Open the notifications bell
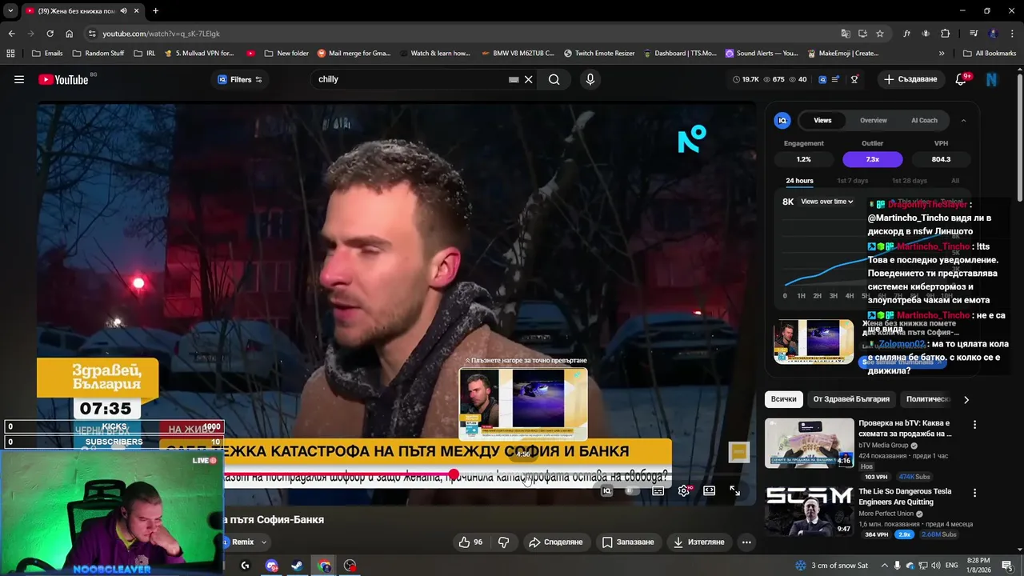The width and height of the screenshot is (1024, 576). 962,79
